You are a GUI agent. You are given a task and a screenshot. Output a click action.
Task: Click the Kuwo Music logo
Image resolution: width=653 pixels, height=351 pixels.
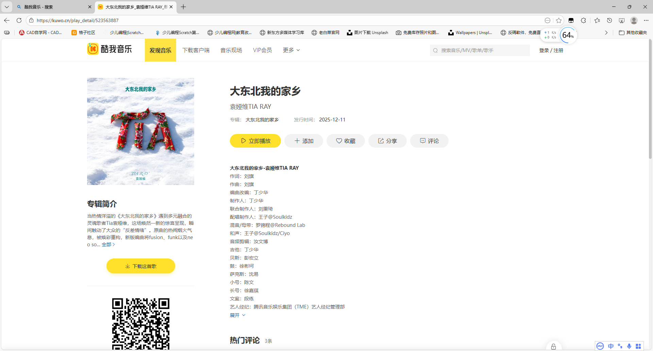[109, 49]
